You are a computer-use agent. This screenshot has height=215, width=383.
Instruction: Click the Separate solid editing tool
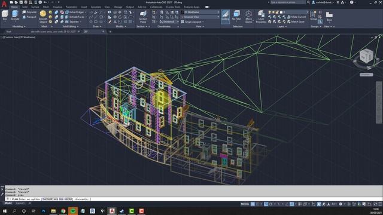point(72,21)
